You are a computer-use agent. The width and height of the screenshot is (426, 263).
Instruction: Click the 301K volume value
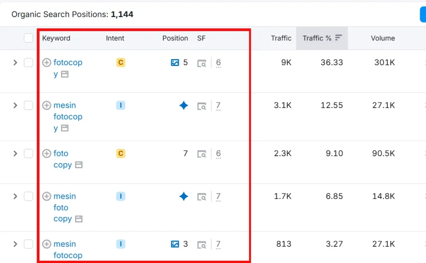point(384,62)
